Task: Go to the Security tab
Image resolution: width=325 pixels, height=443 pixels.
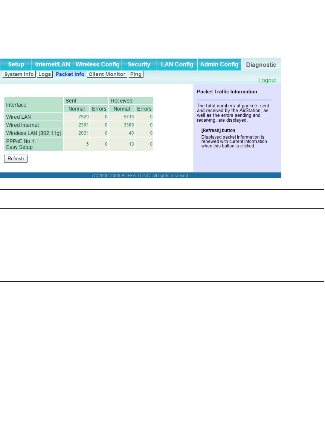Action: click(x=139, y=65)
